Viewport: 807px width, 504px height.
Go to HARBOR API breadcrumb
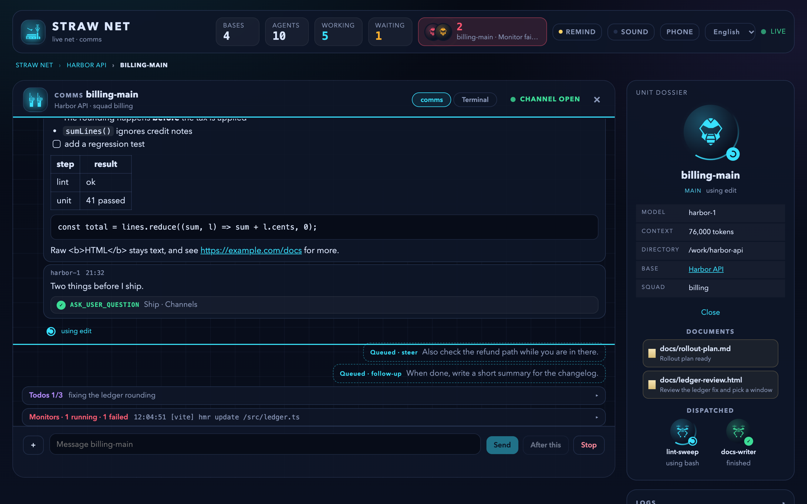pos(86,65)
